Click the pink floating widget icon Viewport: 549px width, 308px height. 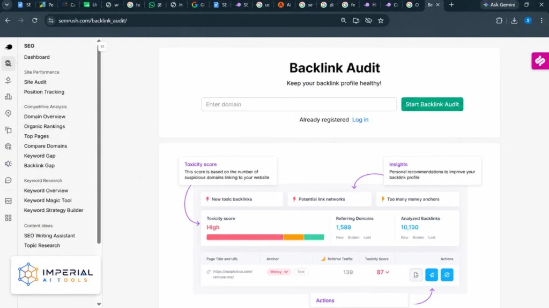[540, 61]
